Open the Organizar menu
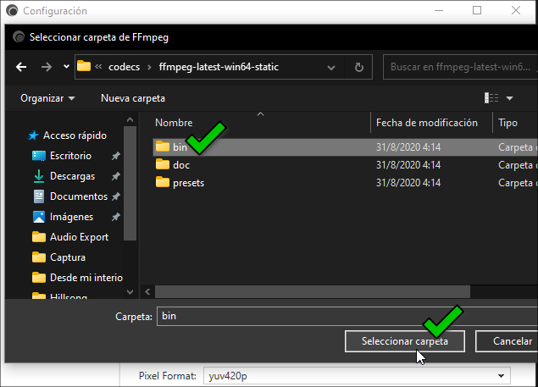This screenshot has width=538, height=387. (x=47, y=98)
